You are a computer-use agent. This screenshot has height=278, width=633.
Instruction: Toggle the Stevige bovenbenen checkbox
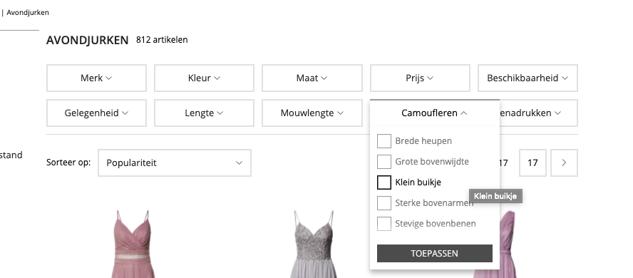pos(384,224)
